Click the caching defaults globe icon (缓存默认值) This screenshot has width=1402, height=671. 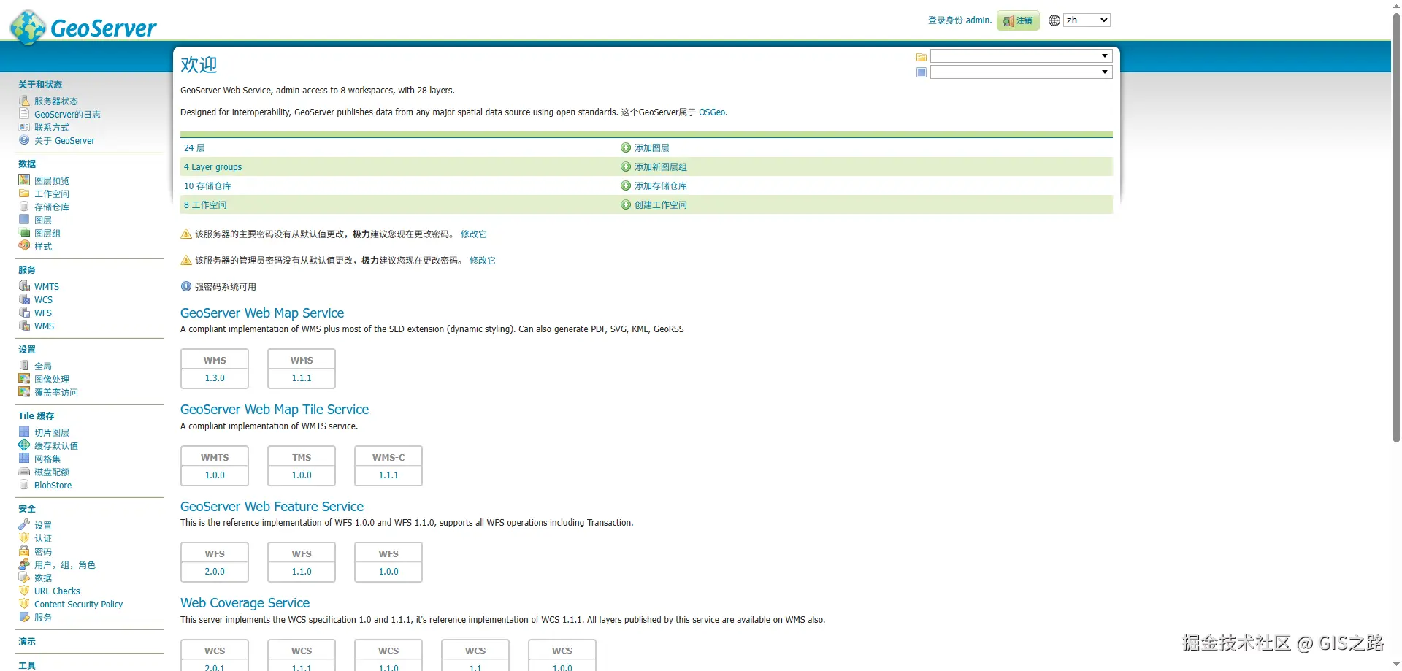point(24,445)
